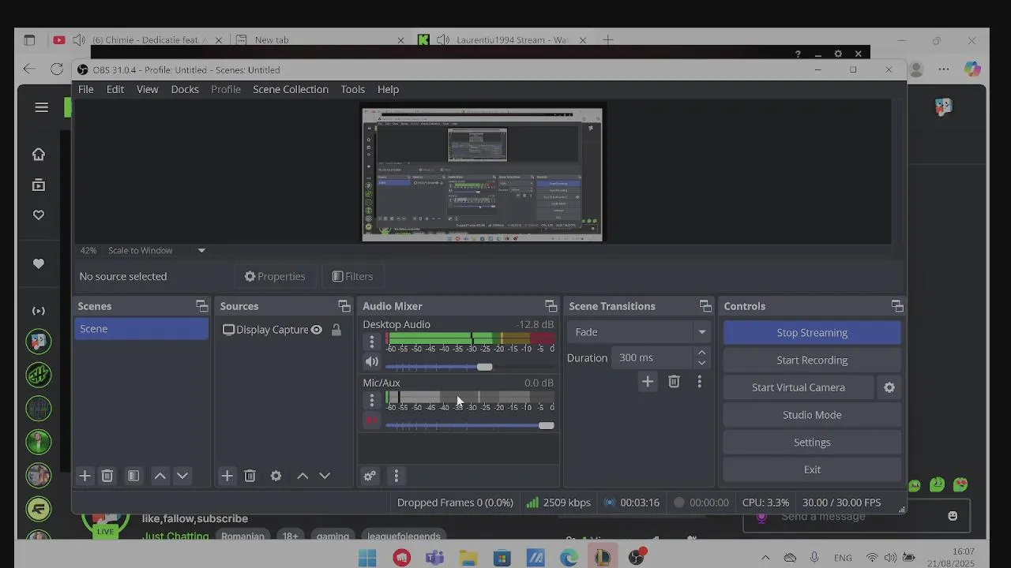
Task: Add a new source with the plus icon
Action: pyautogui.click(x=227, y=476)
